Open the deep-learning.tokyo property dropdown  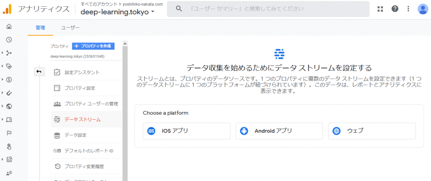(x=117, y=12)
